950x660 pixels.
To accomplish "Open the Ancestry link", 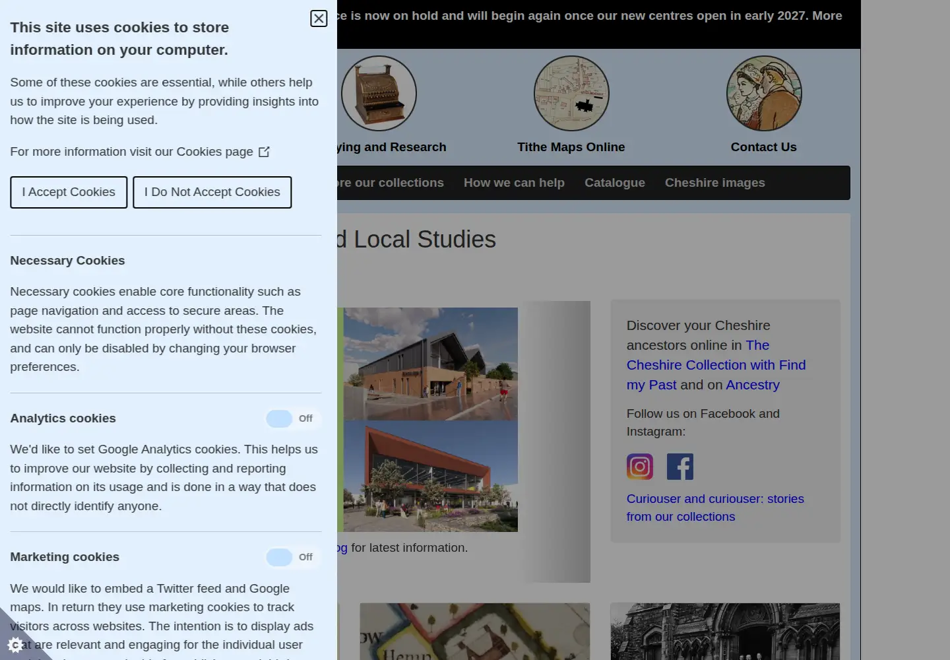I will pyautogui.click(x=753, y=385).
